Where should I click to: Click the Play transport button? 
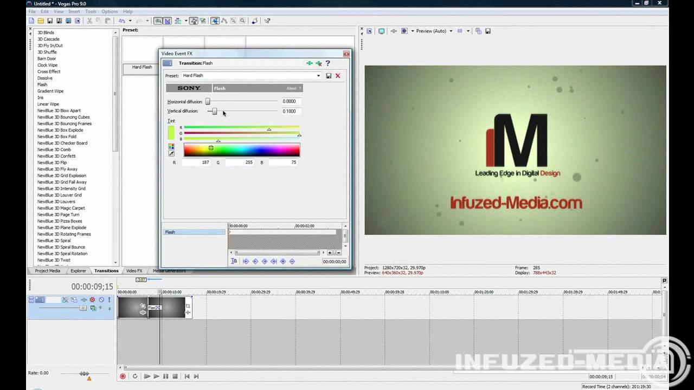click(156, 376)
